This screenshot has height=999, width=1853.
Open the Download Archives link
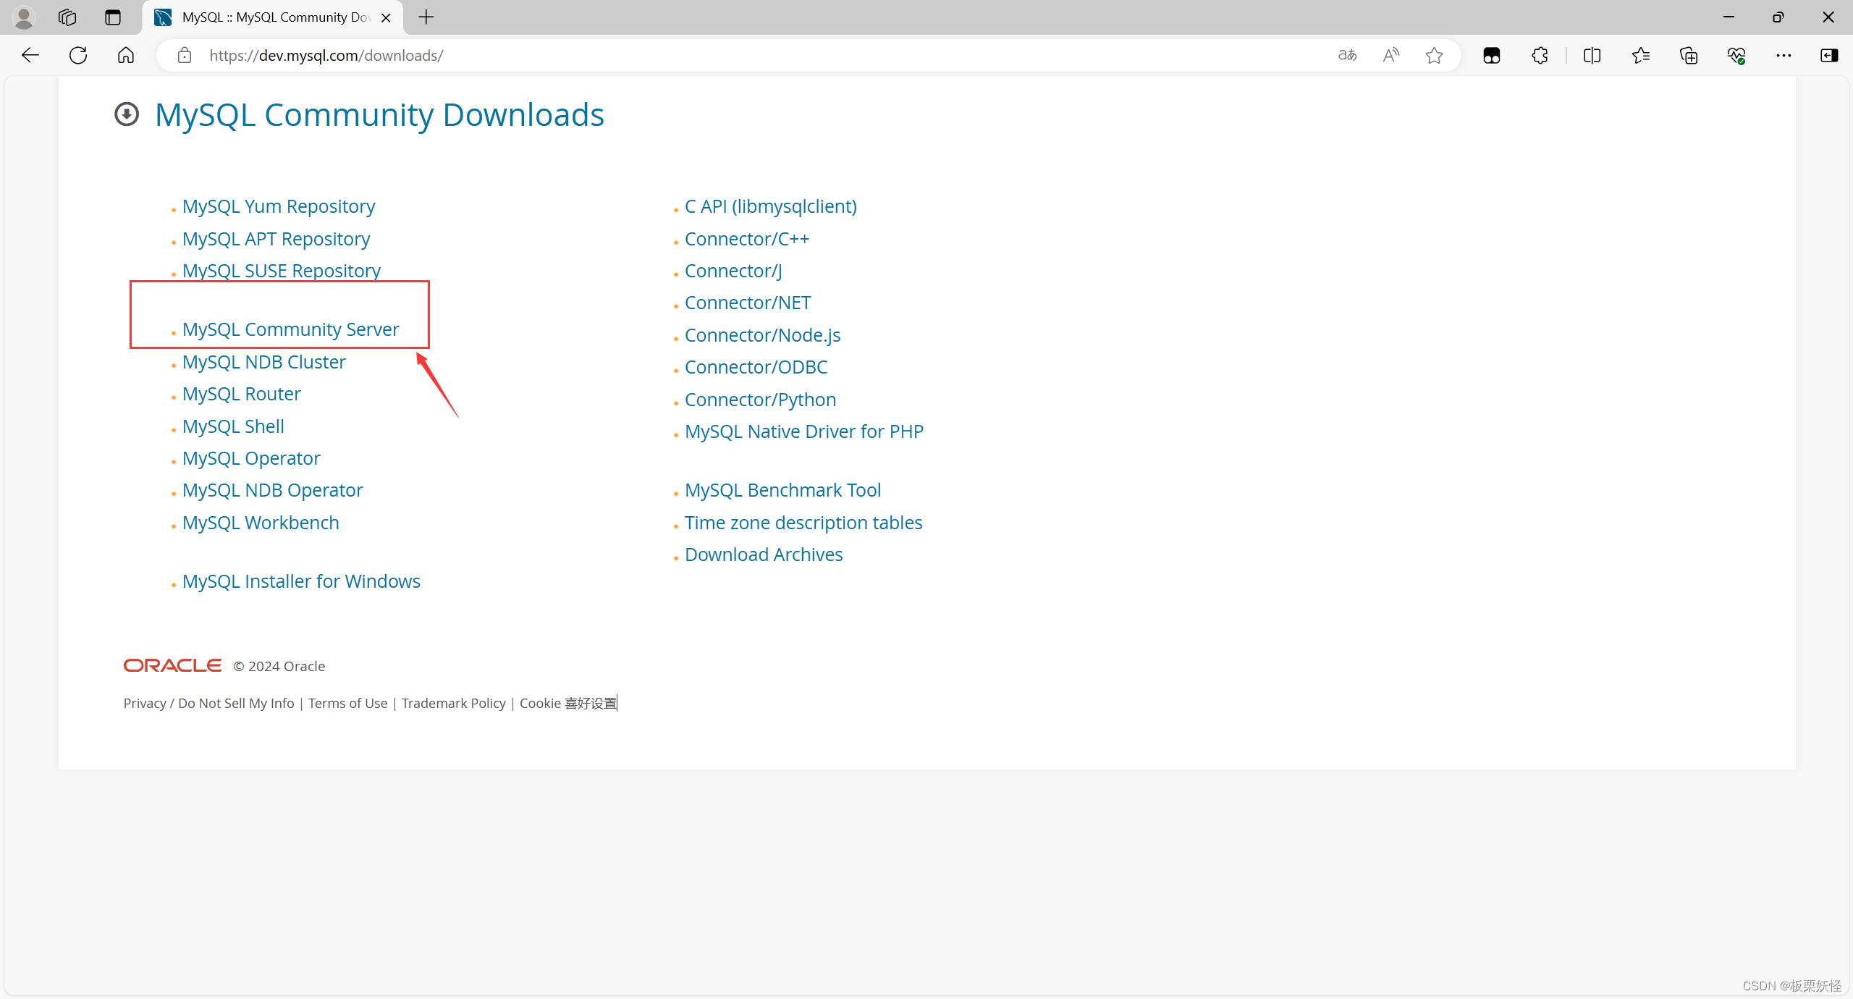(763, 555)
